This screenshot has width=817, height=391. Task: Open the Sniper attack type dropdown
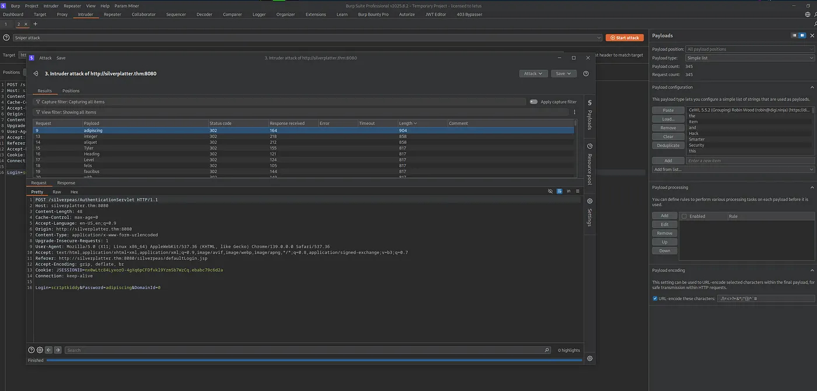tap(307, 37)
